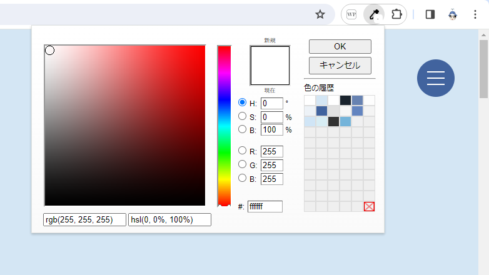Click the キャンセル cancel button

[x=340, y=66]
